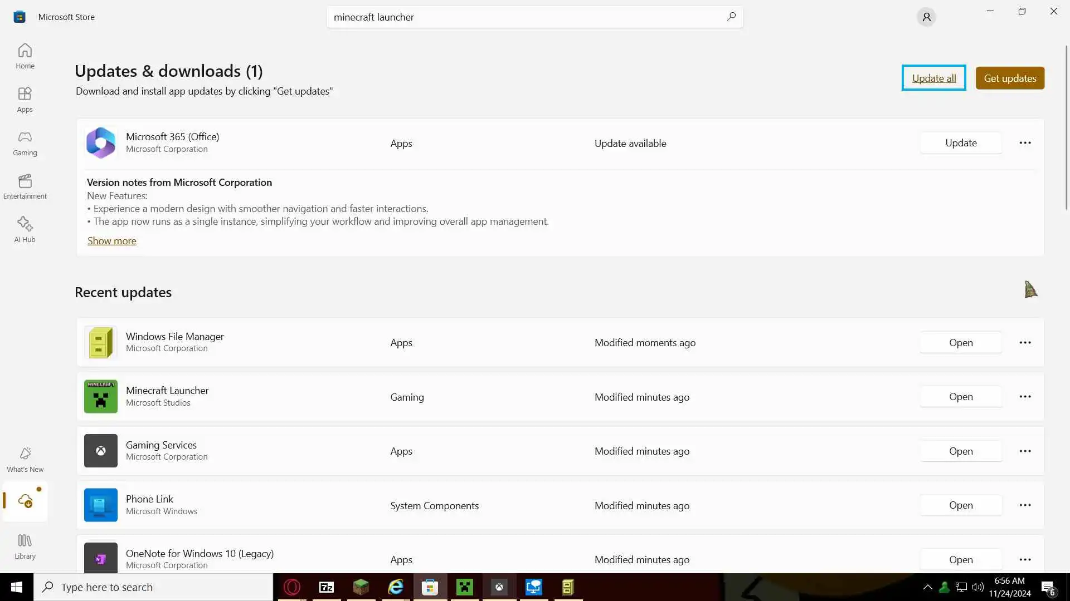Update Microsoft 365 (Office)
1070x601 pixels.
(x=960, y=143)
